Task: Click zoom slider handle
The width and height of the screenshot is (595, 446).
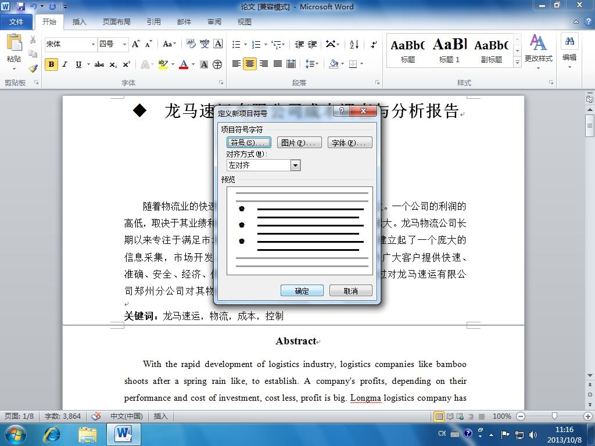Action: tap(554, 416)
